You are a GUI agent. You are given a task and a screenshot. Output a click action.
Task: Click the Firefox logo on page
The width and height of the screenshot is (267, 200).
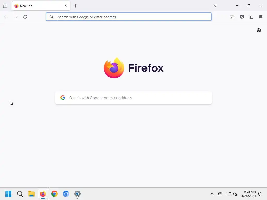point(134,68)
